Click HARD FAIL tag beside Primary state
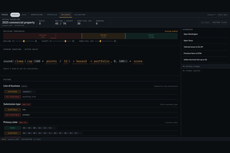The image size is (230, 153). 23,123
